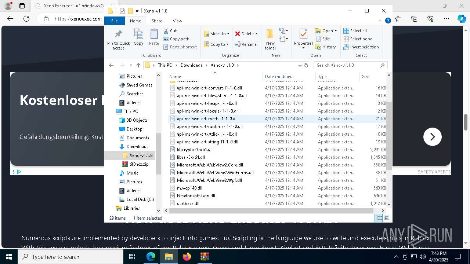Open WinRAR from the taskbar
Screen dimensions: 470x264
[205, 257]
